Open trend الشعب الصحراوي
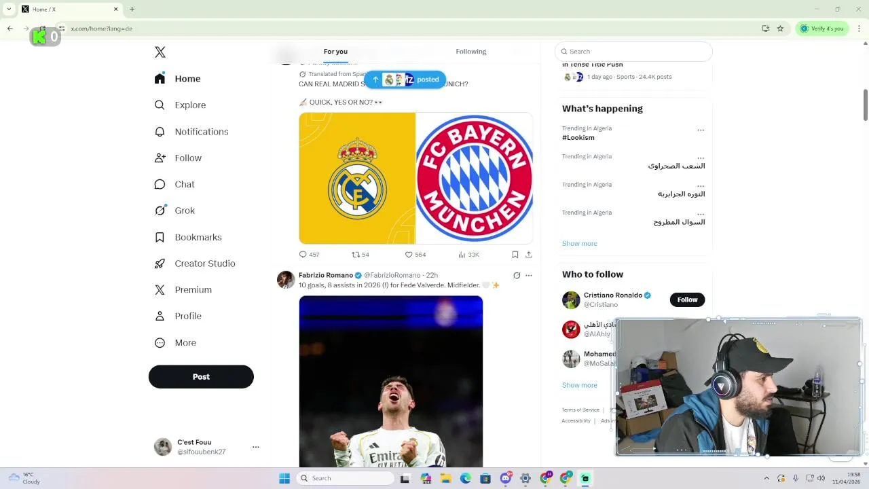This screenshot has height=489, width=869. point(676,166)
